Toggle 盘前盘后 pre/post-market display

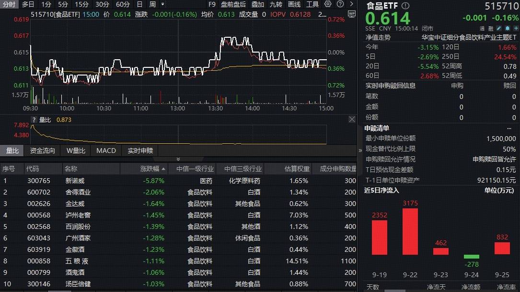(x=233, y=4)
